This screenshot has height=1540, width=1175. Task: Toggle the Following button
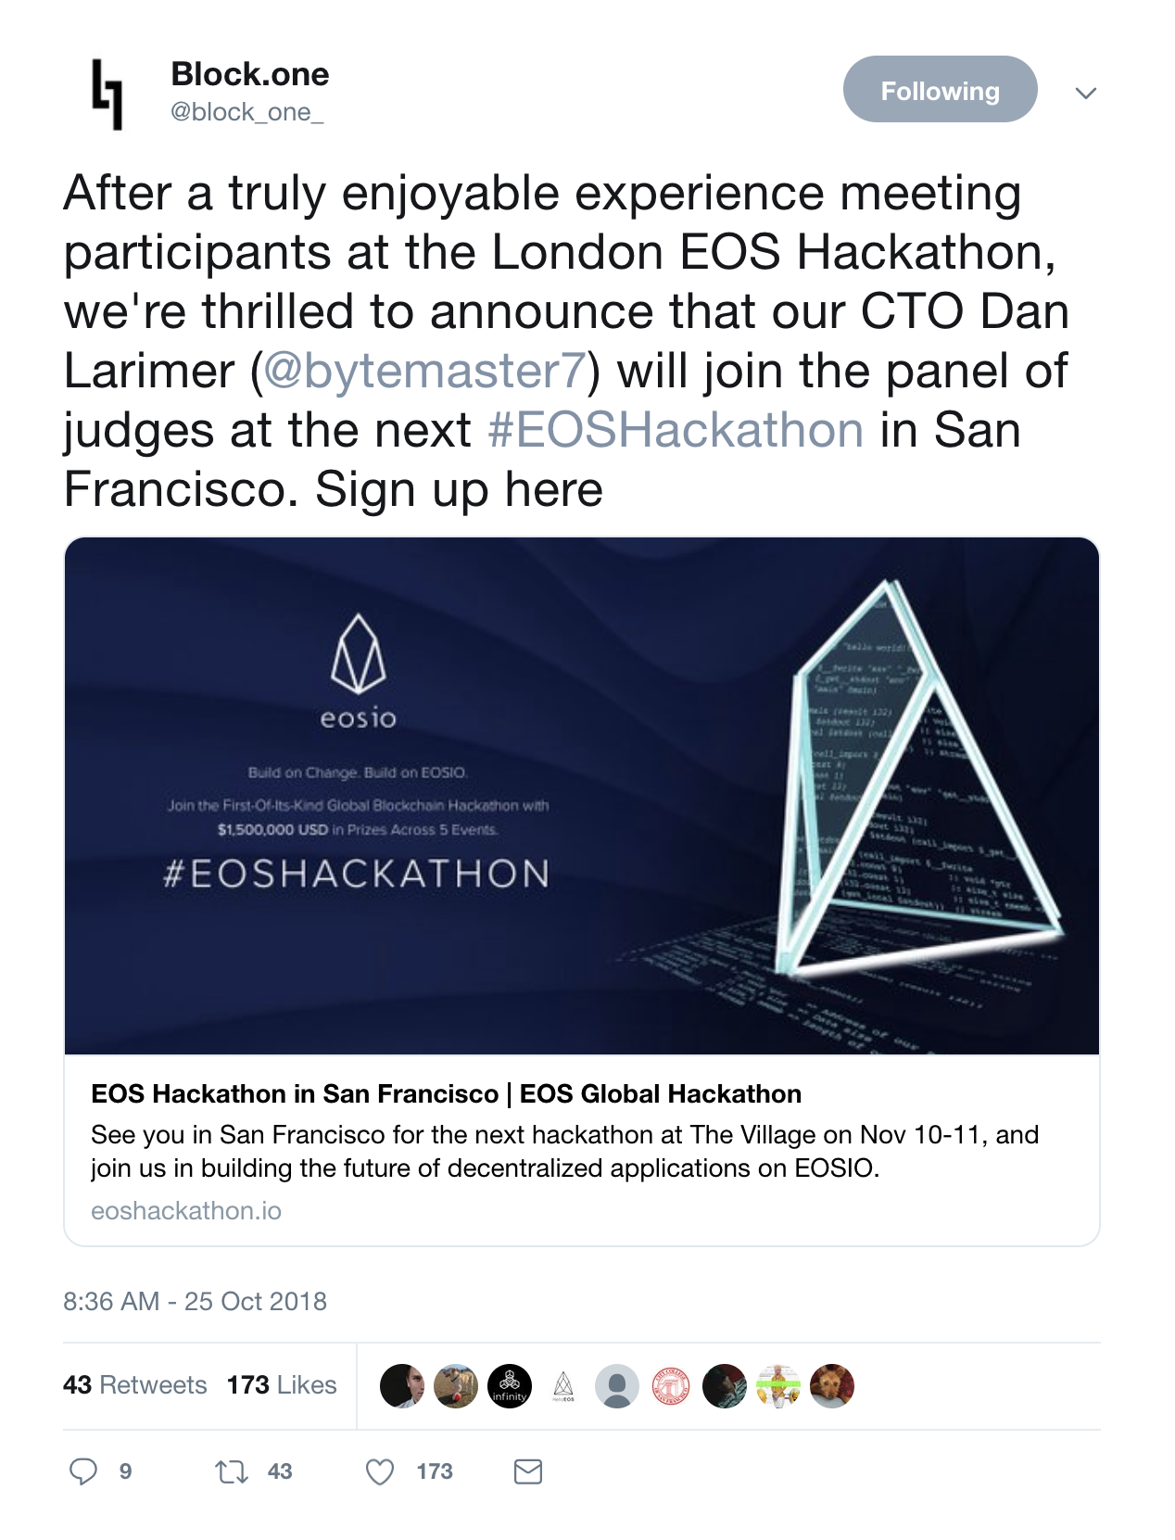coord(940,90)
